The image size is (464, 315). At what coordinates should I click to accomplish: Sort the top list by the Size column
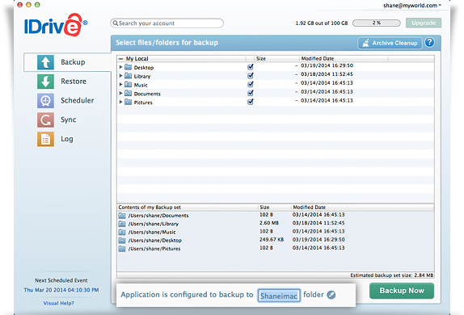[261, 59]
